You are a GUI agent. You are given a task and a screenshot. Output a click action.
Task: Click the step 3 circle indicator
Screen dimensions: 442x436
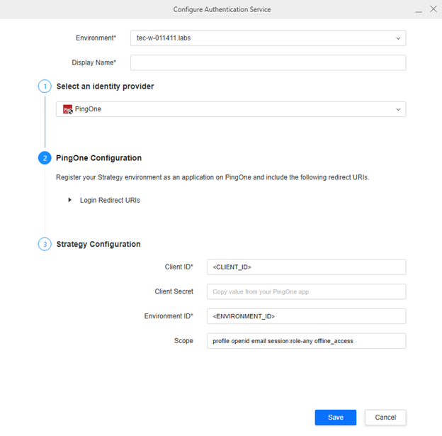click(x=45, y=244)
